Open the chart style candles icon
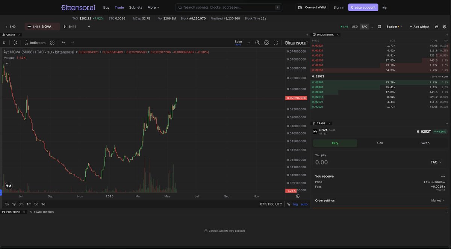Screen dimensions: 451x249 coord(15,43)
